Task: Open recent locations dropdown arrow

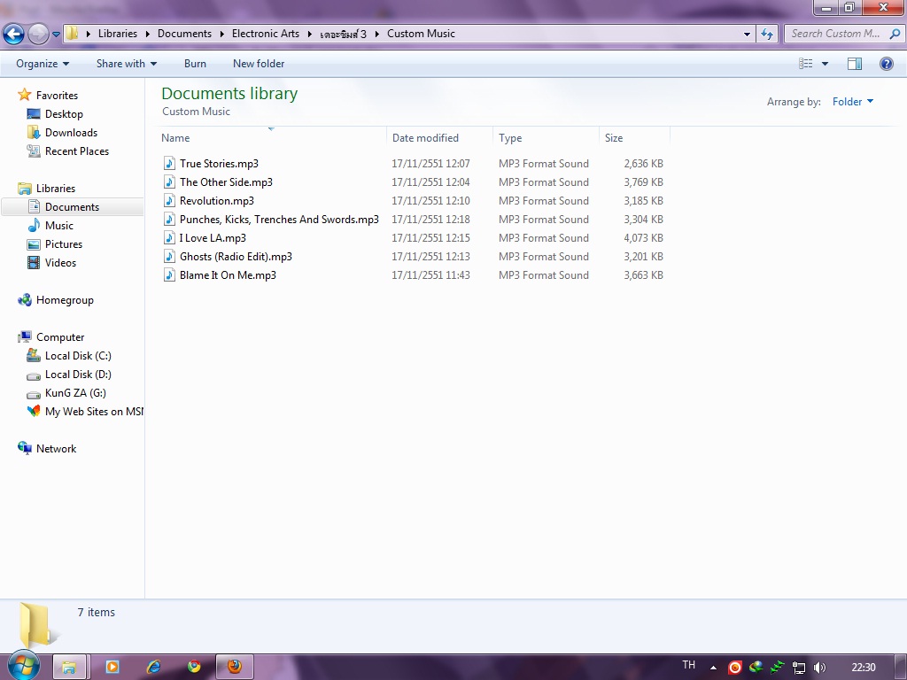Action: point(56,35)
